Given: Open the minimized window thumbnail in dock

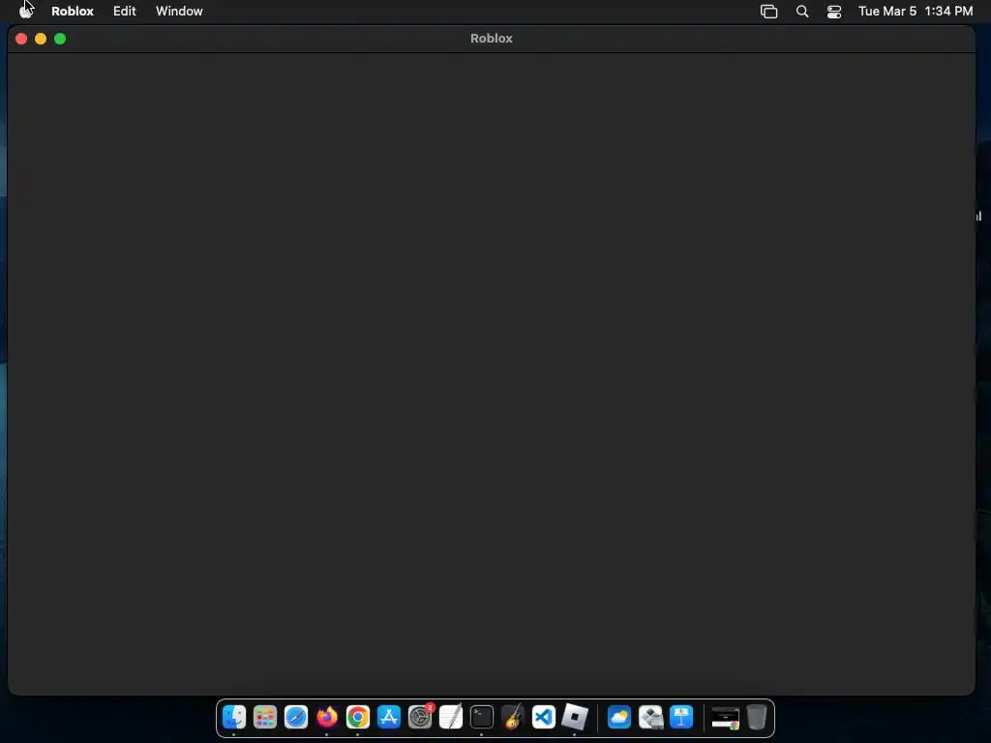Looking at the screenshot, I should click(x=726, y=718).
